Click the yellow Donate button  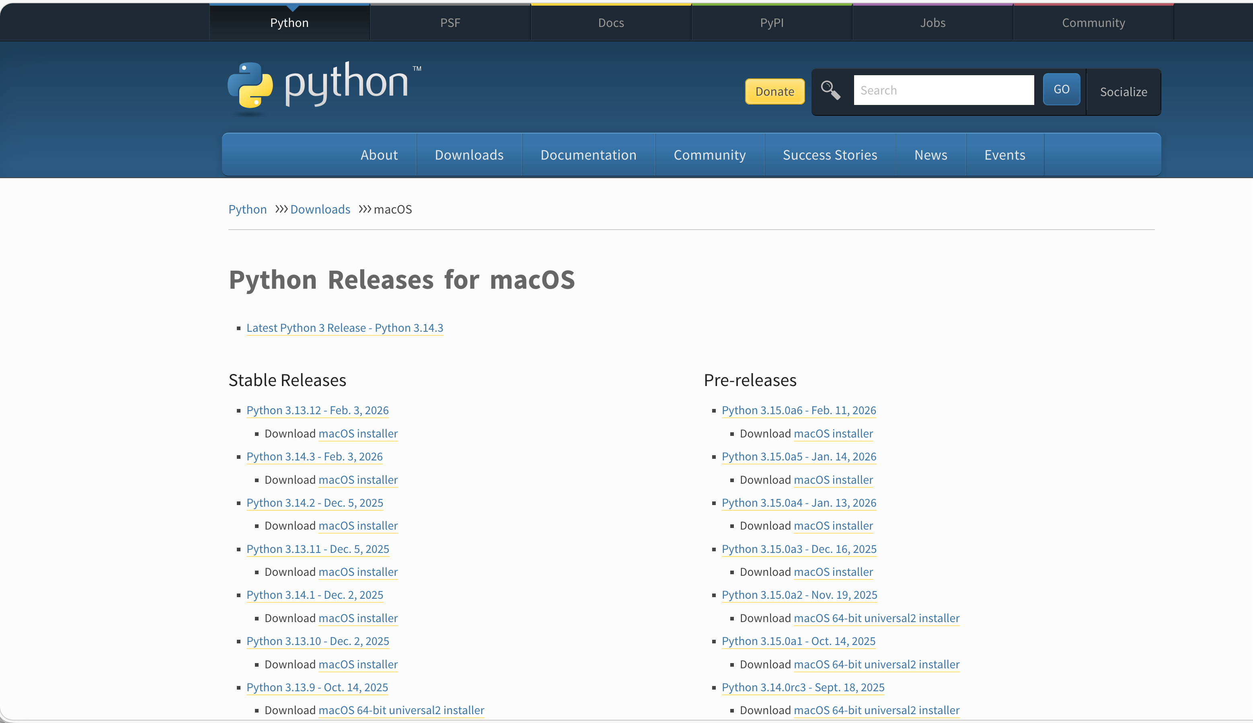click(x=774, y=91)
